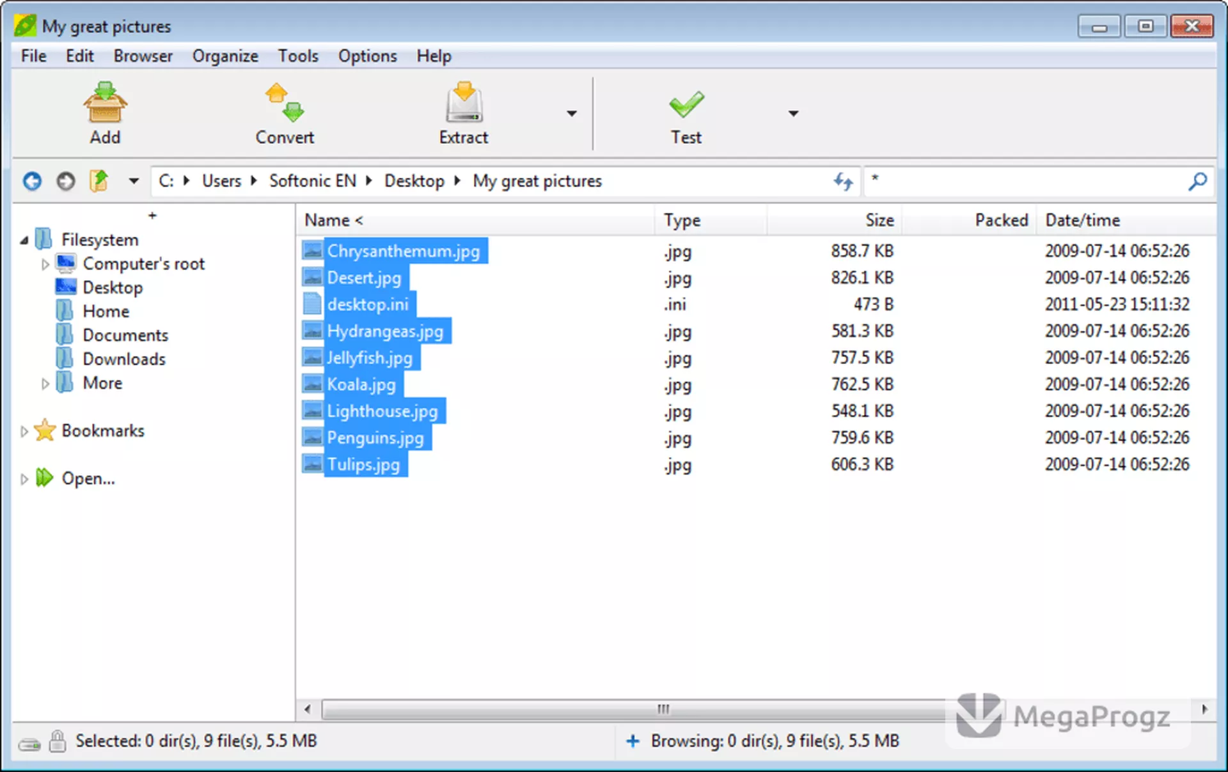Sort by the Type column header
Screen dimensions: 1228x772
coord(711,220)
